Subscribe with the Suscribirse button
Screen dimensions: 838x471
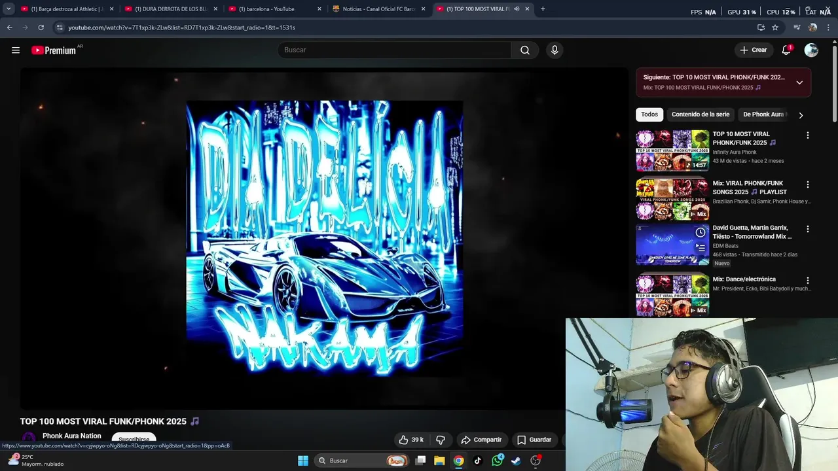(x=134, y=440)
